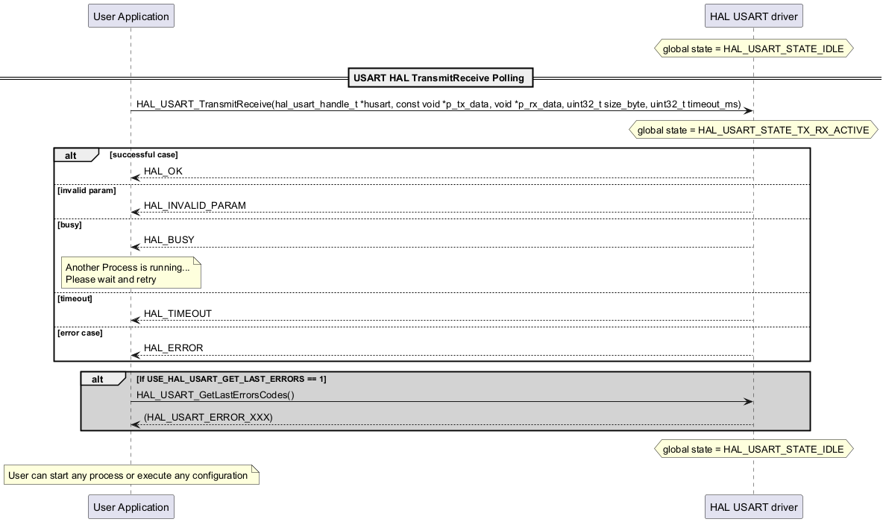The image size is (886, 522).
Task: Select the HAL_USART_TransmitReceive call message label
Action: click(x=439, y=104)
